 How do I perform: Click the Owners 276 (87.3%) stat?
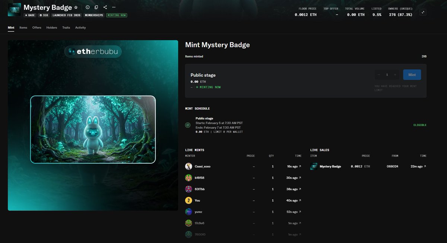coord(400,12)
